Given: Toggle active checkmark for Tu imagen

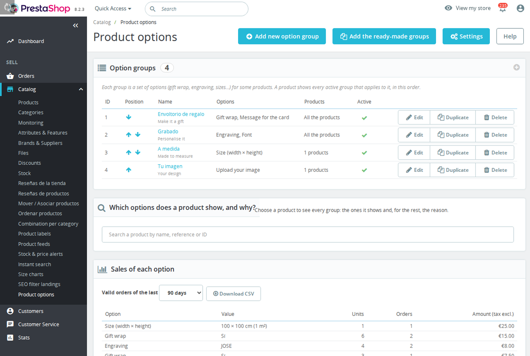Looking at the screenshot, I should tap(364, 170).
